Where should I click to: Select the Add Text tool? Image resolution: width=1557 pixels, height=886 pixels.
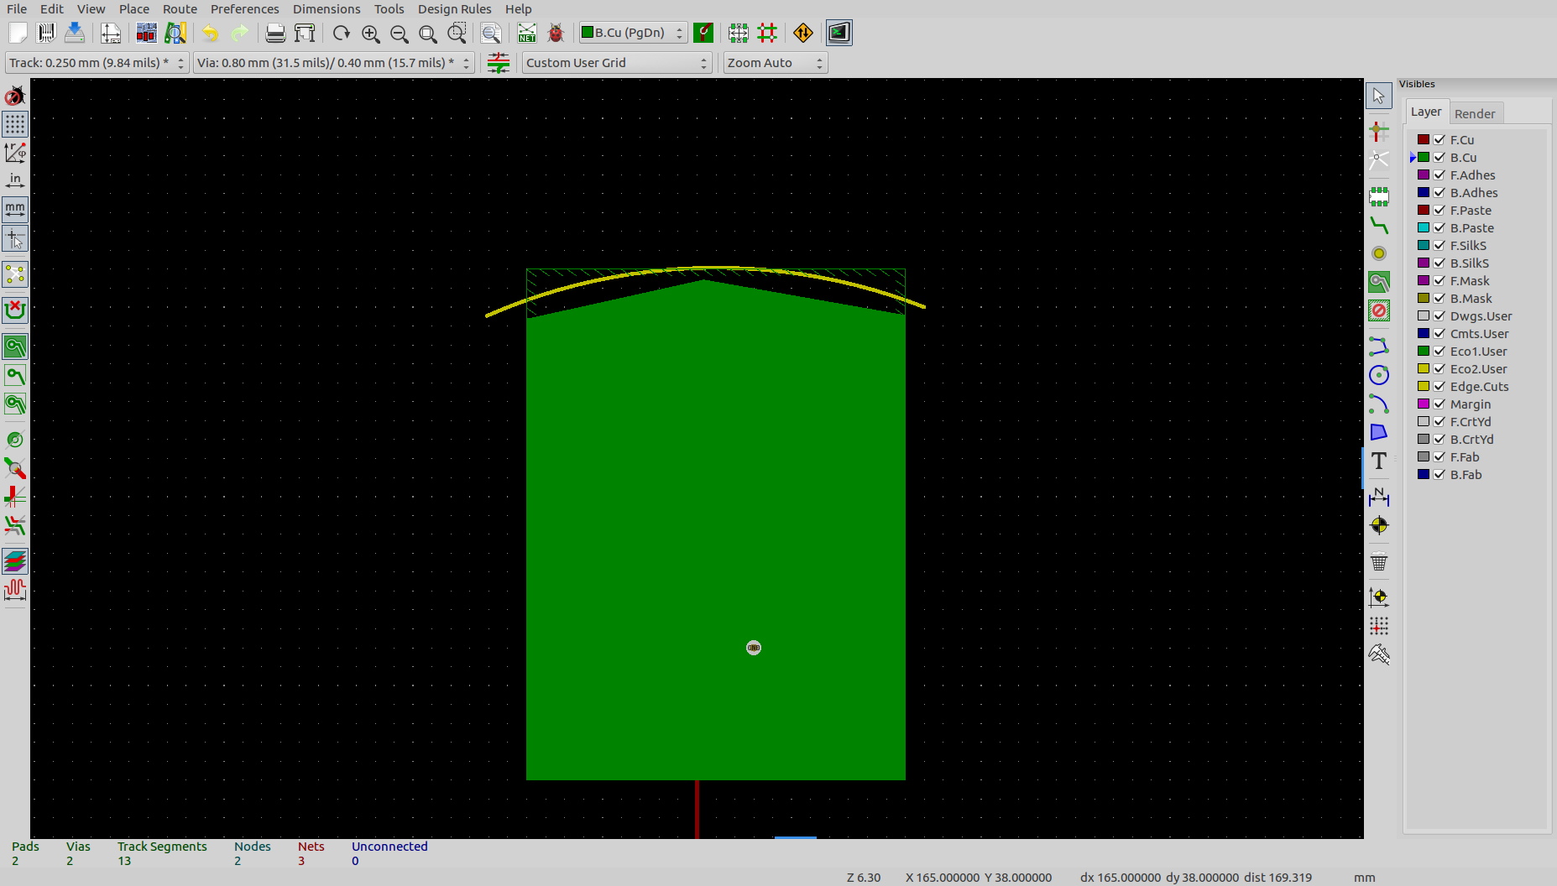click(x=1378, y=461)
